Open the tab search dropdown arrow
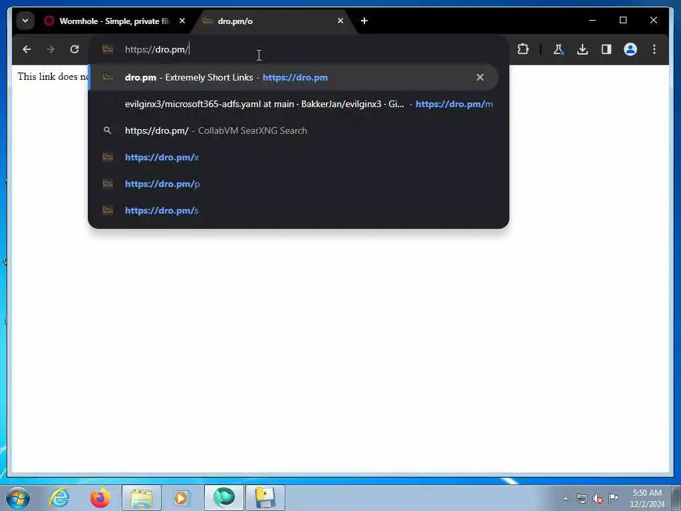 (25, 21)
